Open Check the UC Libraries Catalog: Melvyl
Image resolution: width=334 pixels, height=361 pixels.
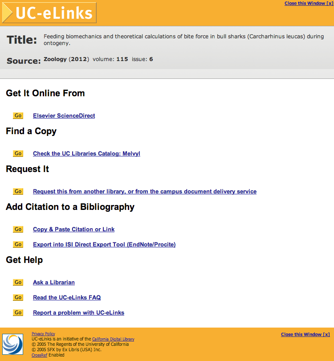[86, 154]
